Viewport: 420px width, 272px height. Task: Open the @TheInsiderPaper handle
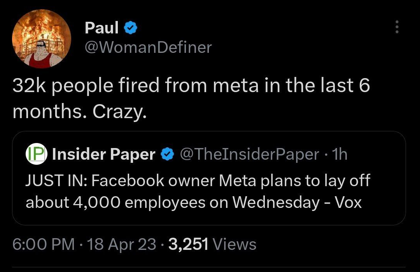(x=248, y=155)
